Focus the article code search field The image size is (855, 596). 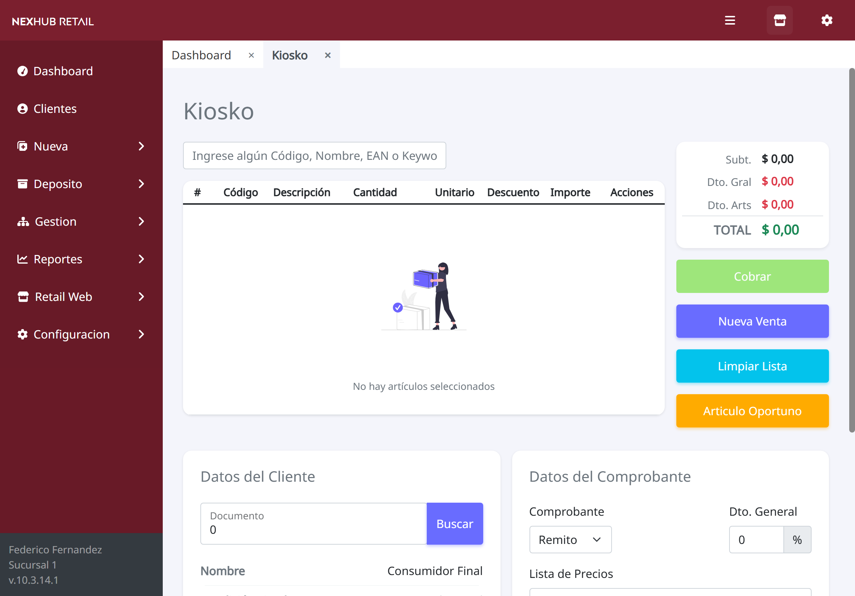[314, 156]
